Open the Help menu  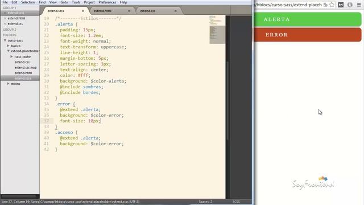[123, 2]
